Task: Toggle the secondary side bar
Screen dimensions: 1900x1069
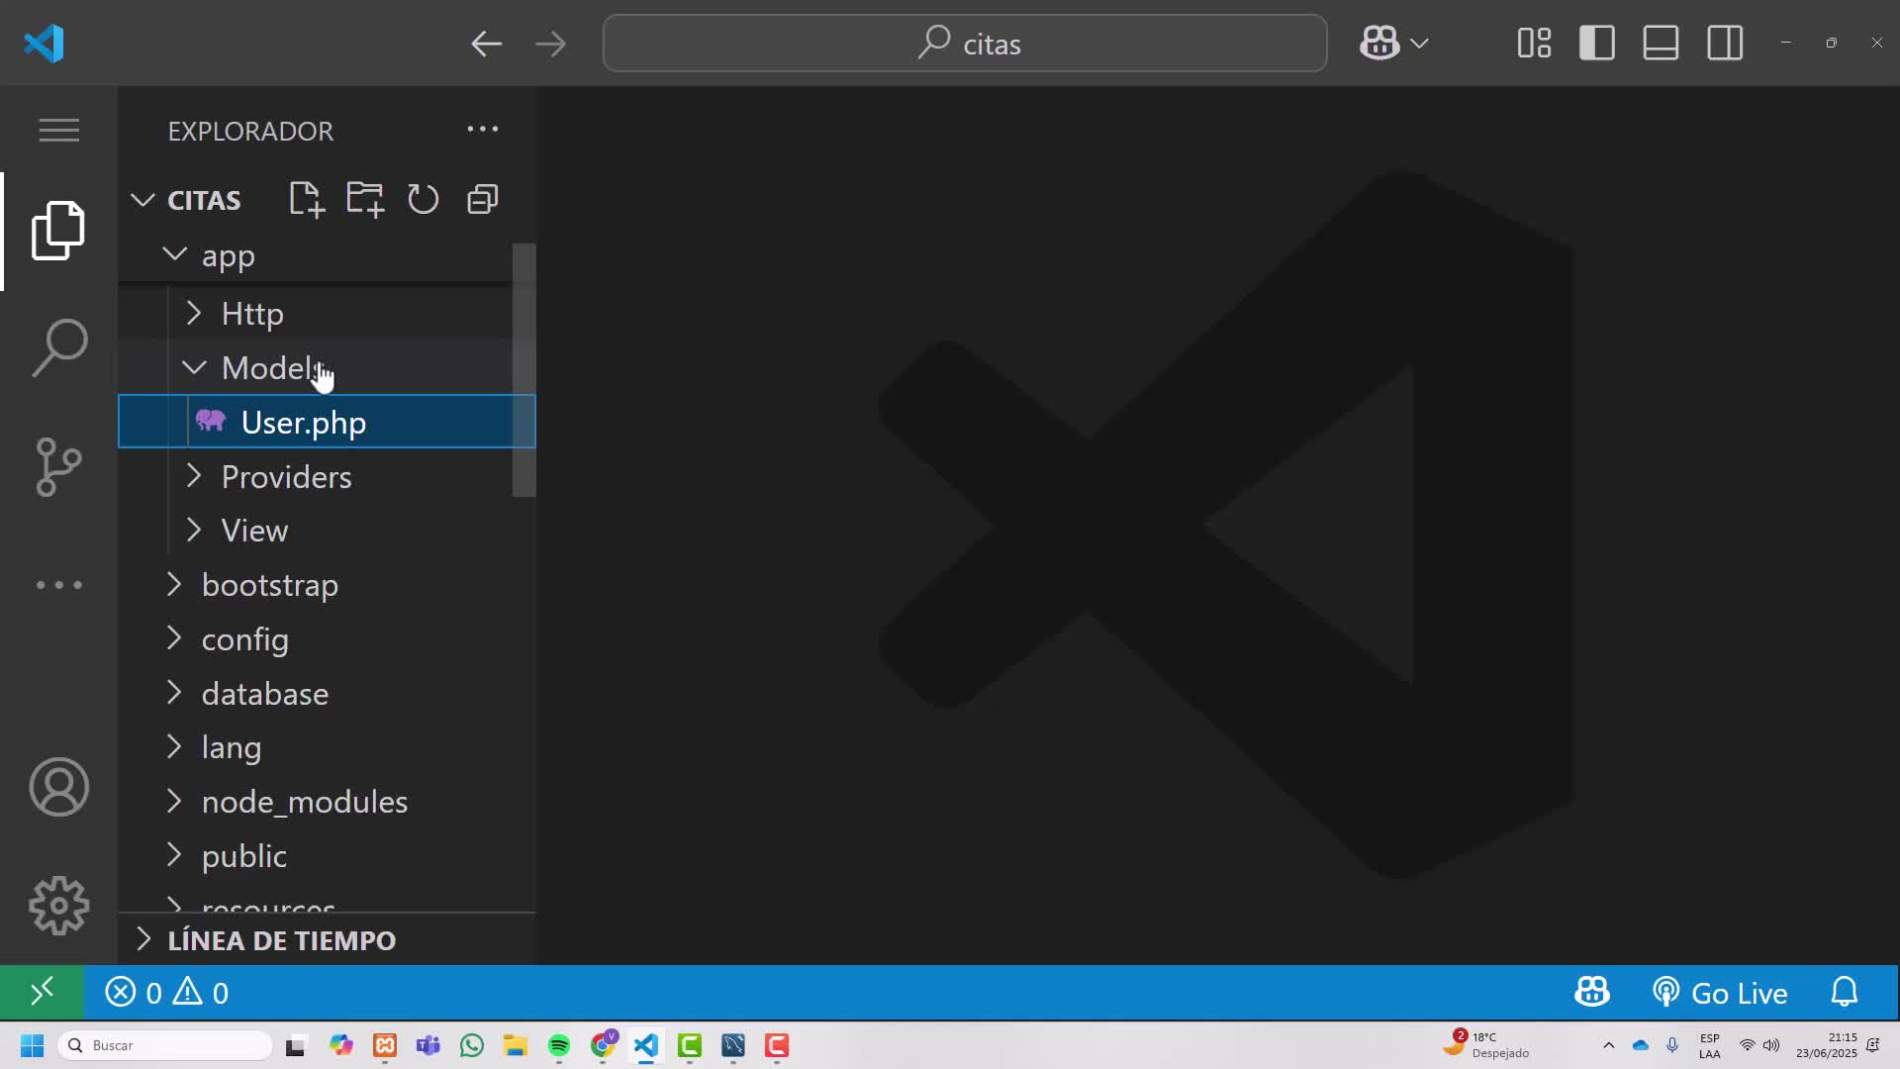Action: pyautogui.click(x=1725, y=44)
